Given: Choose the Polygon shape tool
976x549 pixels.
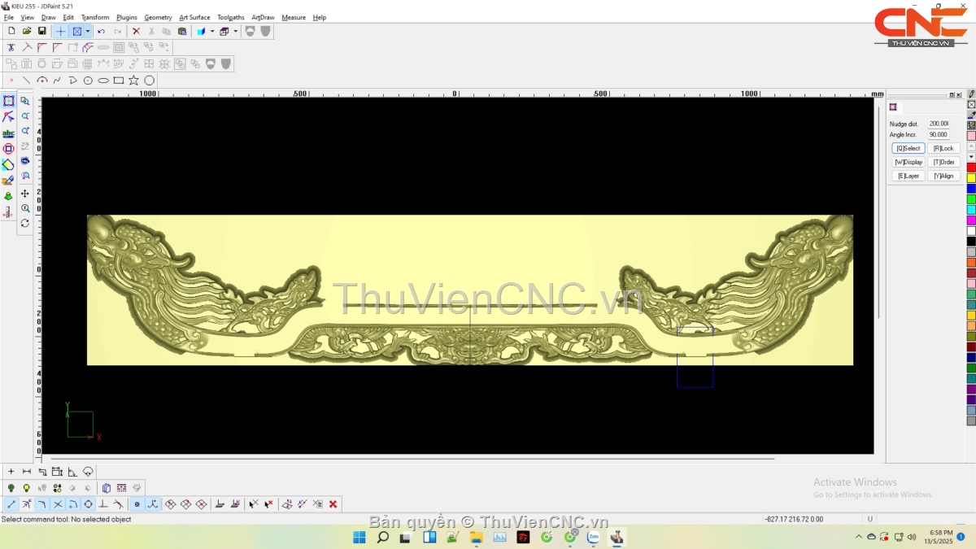Looking at the screenshot, I should point(150,81).
